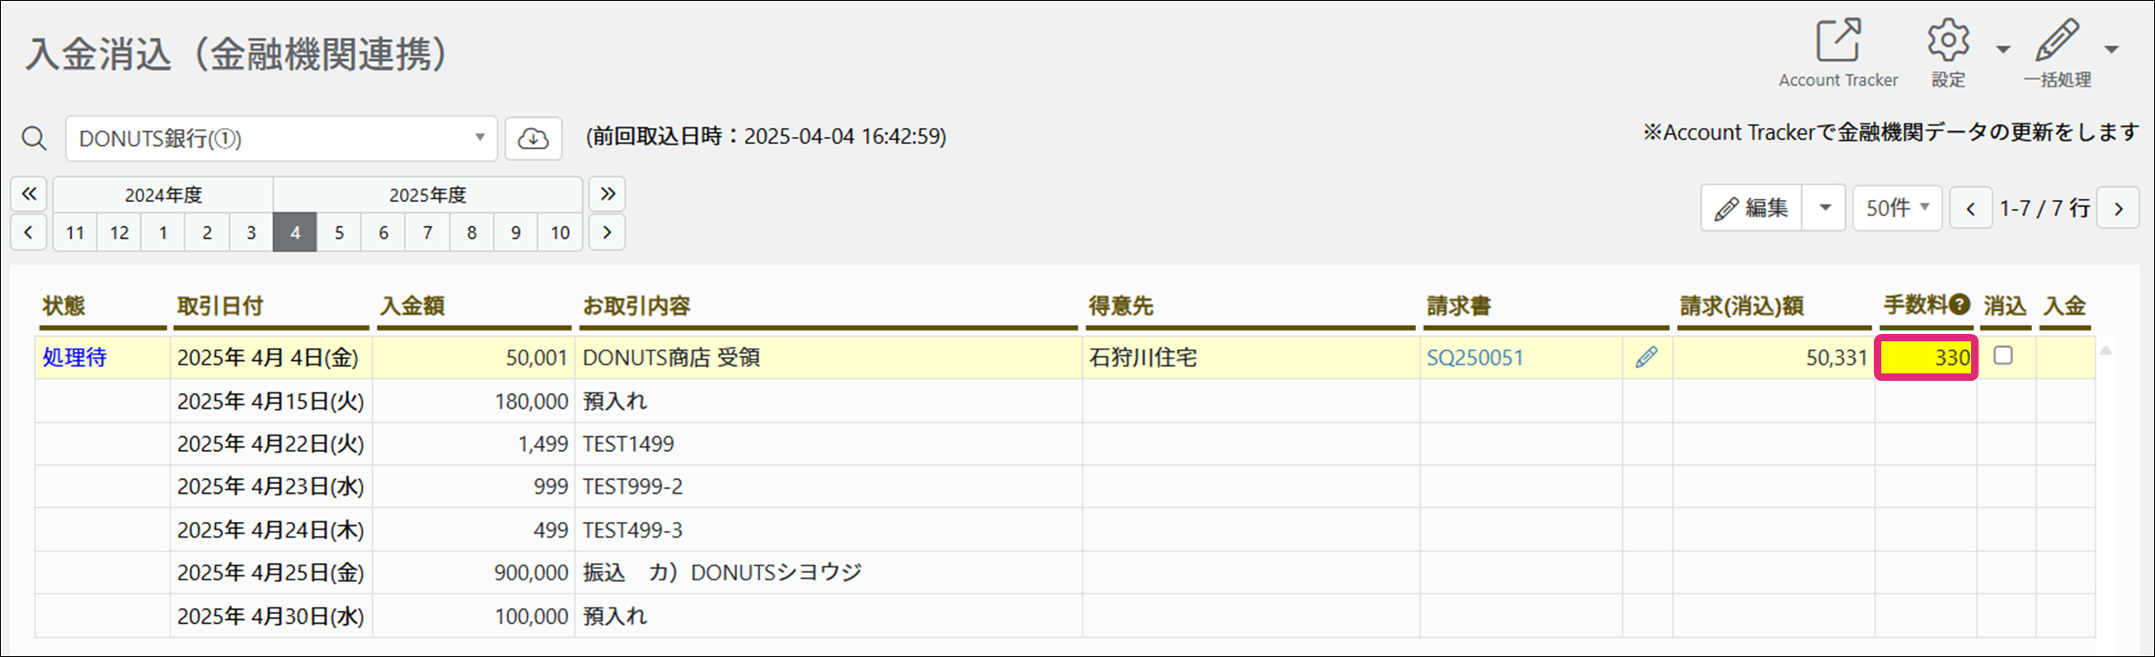Screen dimensions: 2155x657
Task: Click the 編集 edit button
Action: [1751, 208]
